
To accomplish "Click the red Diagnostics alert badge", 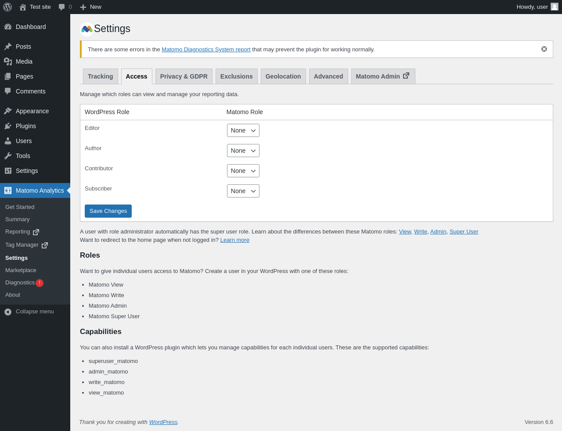I will click(40, 283).
